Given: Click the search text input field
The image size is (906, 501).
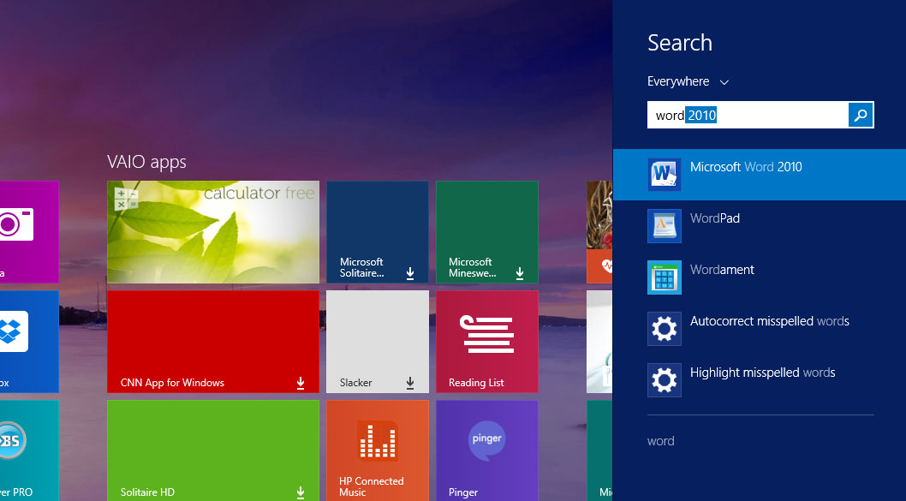Looking at the screenshot, I should click(748, 115).
